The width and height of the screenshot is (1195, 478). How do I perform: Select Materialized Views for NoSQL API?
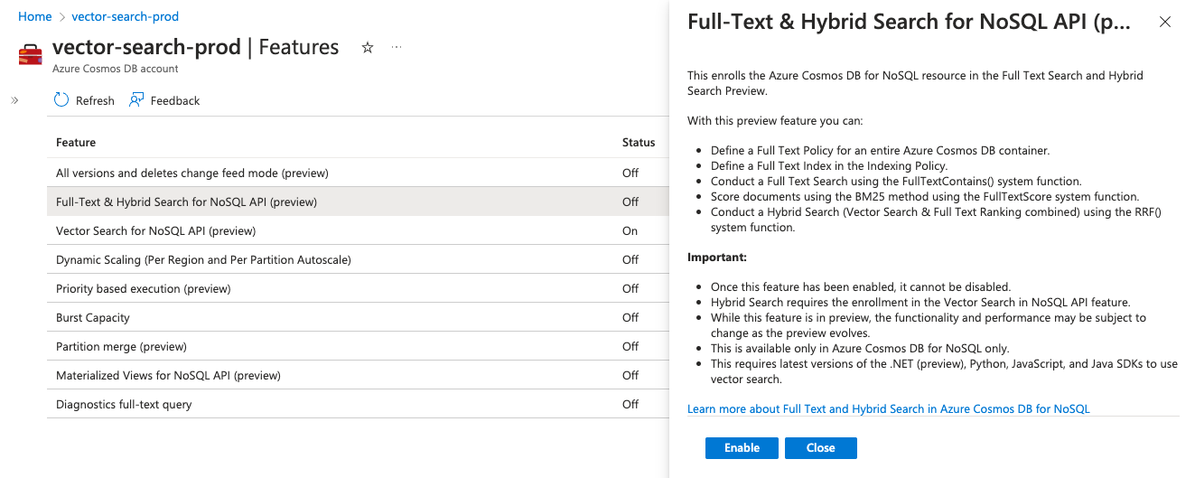point(168,375)
